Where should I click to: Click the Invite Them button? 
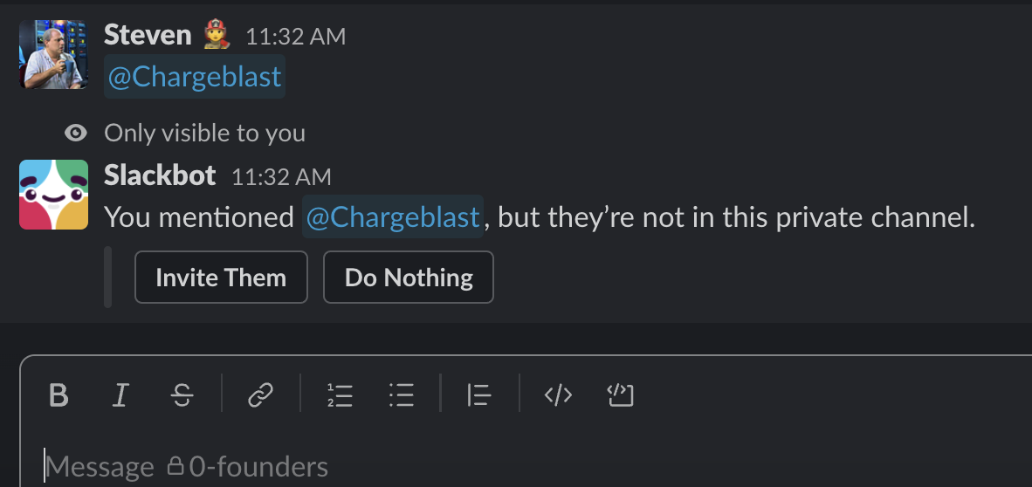point(221,277)
